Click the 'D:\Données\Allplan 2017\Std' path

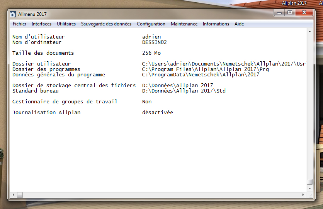click(184, 91)
